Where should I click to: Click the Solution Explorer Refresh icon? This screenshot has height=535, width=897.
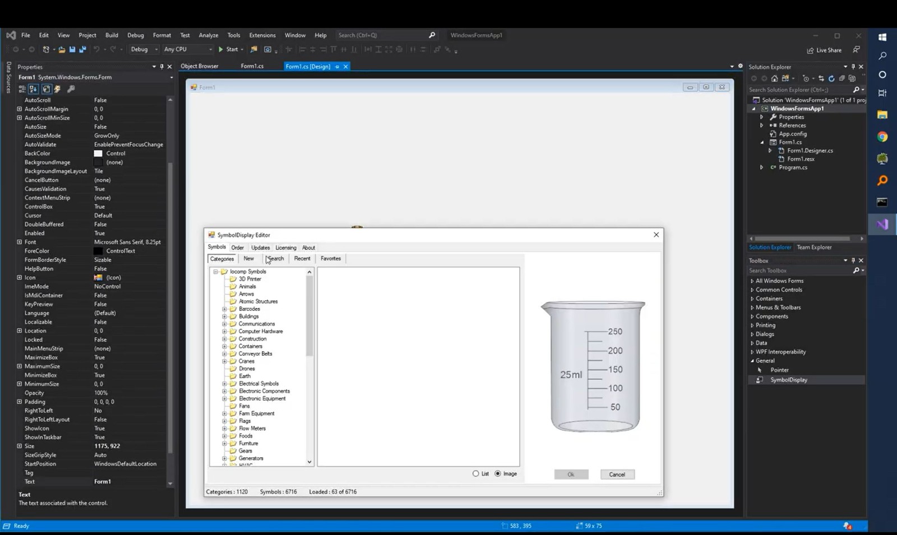tap(831, 78)
